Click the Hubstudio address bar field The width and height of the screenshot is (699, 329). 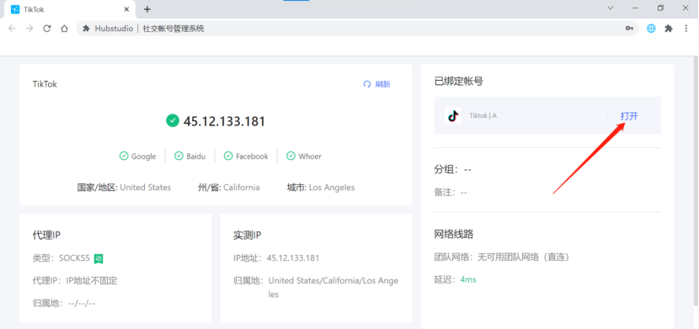pos(358,29)
